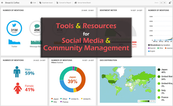Click the female figure icon
This screenshot has width=173, height=106.
click(18, 88)
